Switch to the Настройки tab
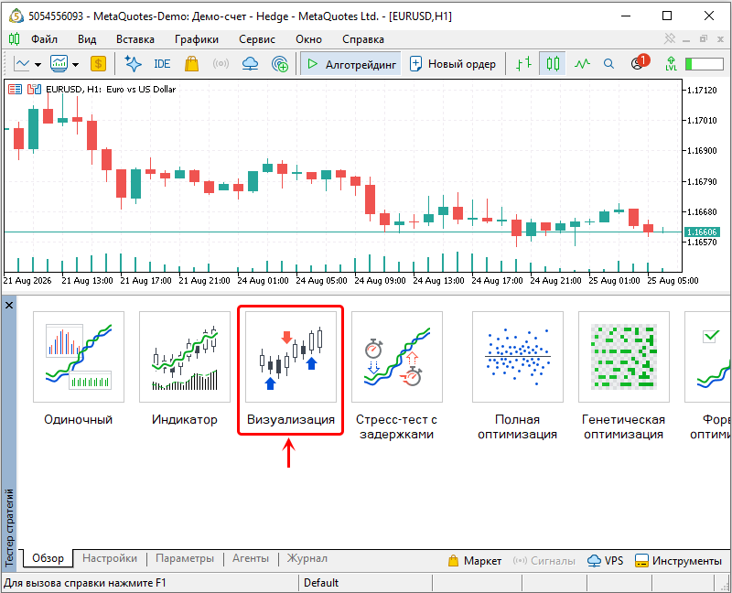This screenshot has height=593, width=732. pyautogui.click(x=110, y=558)
